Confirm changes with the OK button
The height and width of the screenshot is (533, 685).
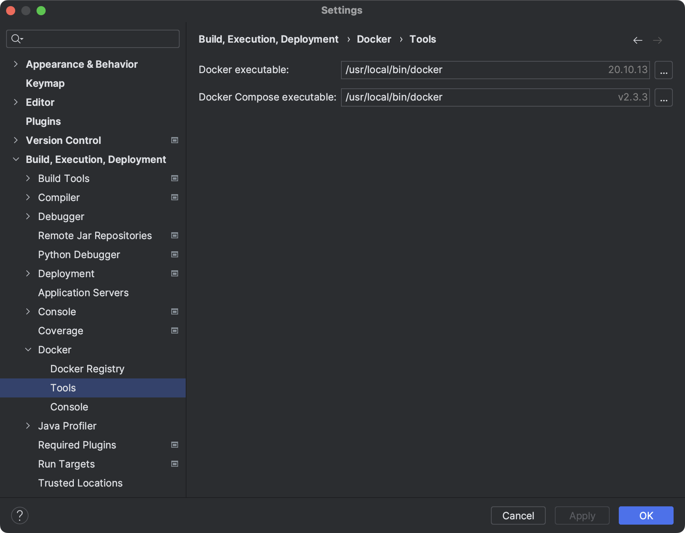coord(645,515)
